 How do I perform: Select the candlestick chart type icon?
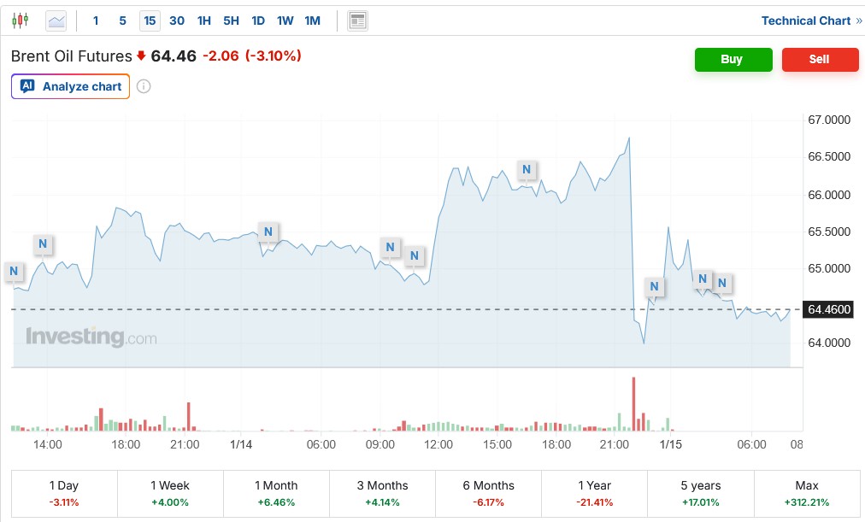(20, 20)
